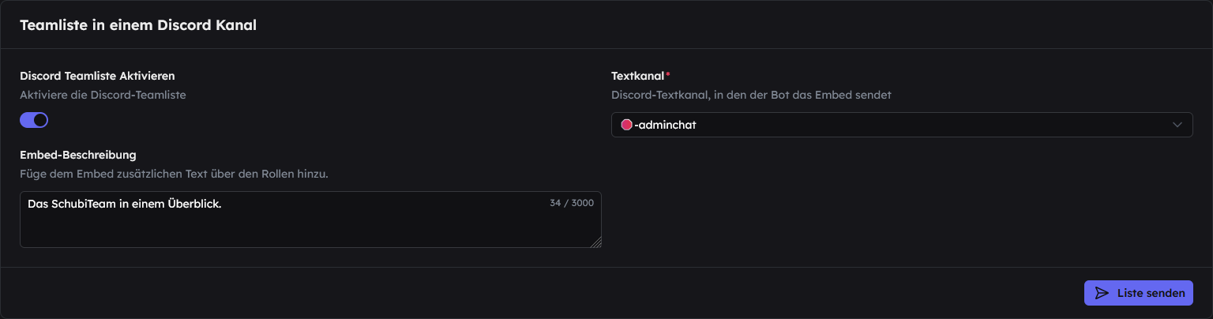1213x319 pixels.
Task: Click the 'Embed-Beschreibung' field label
Action: pos(78,155)
